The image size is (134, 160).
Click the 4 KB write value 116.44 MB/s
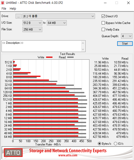coord(101,74)
